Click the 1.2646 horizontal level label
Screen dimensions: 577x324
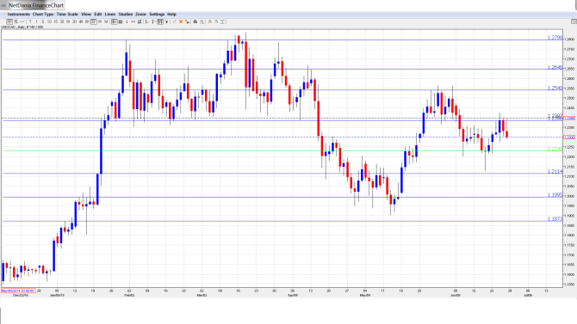pos(555,67)
